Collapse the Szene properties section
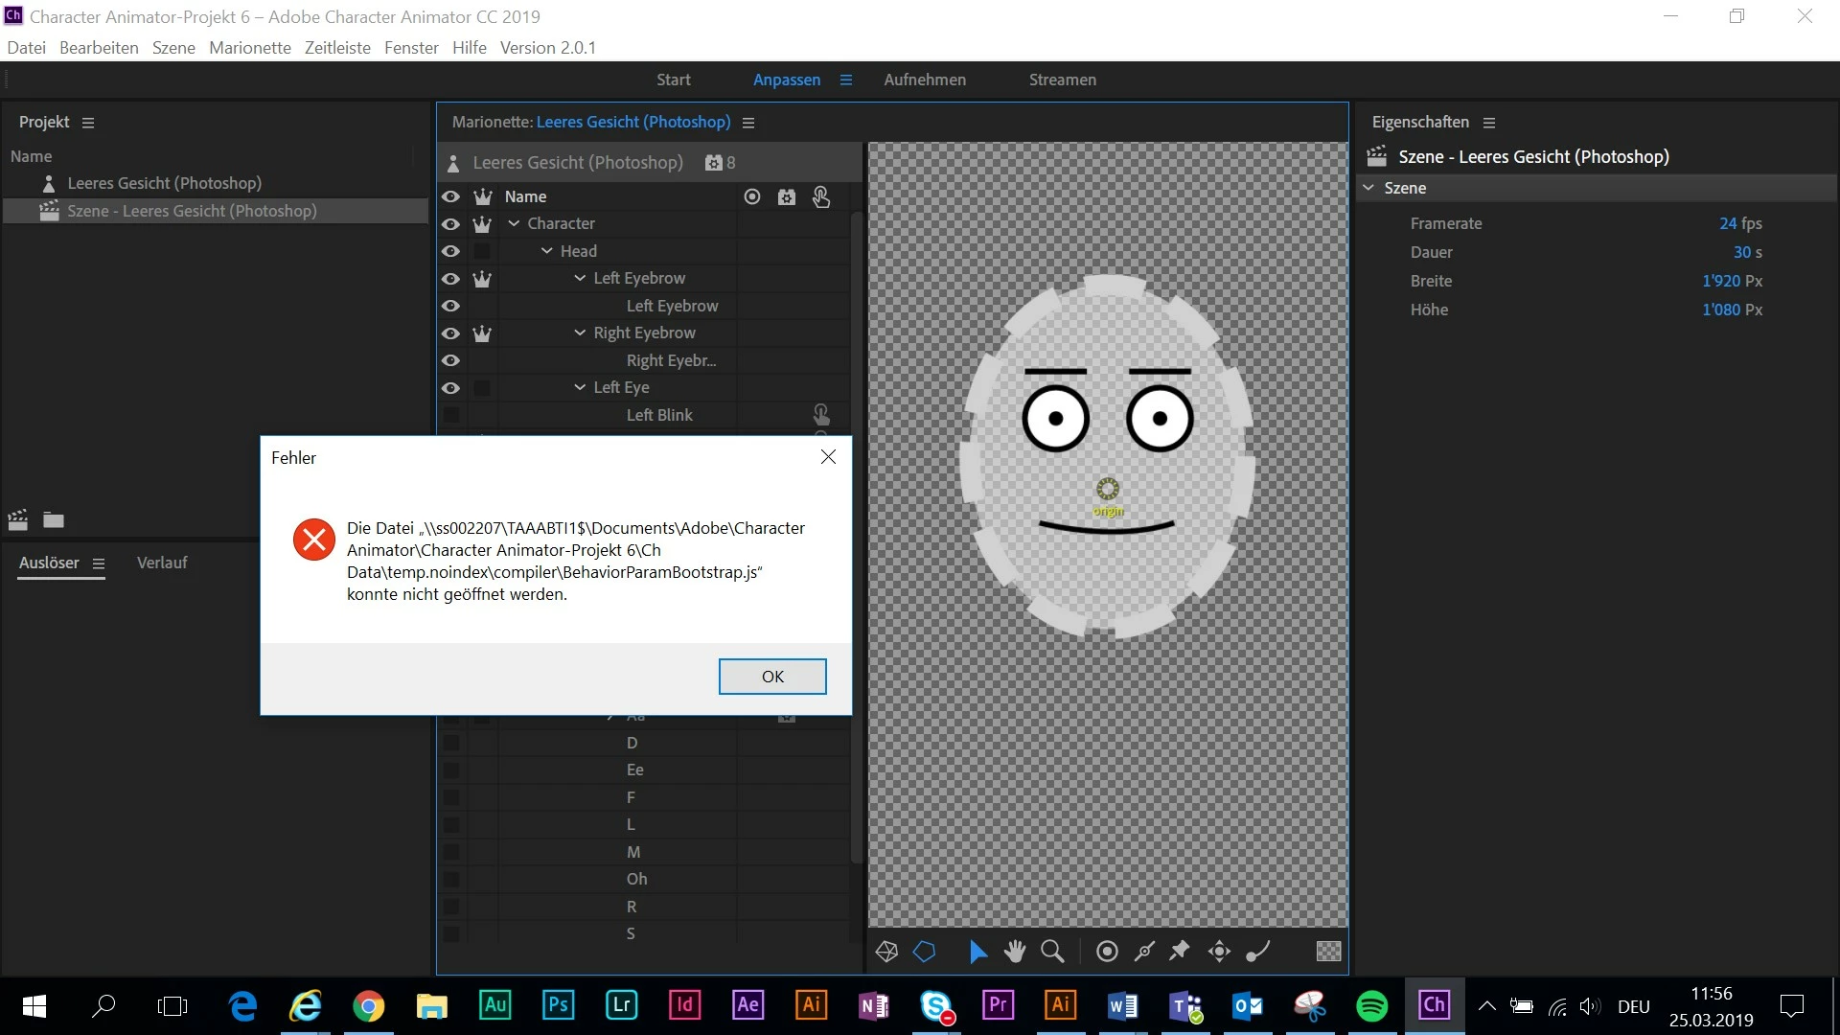 coord(1368,188)
